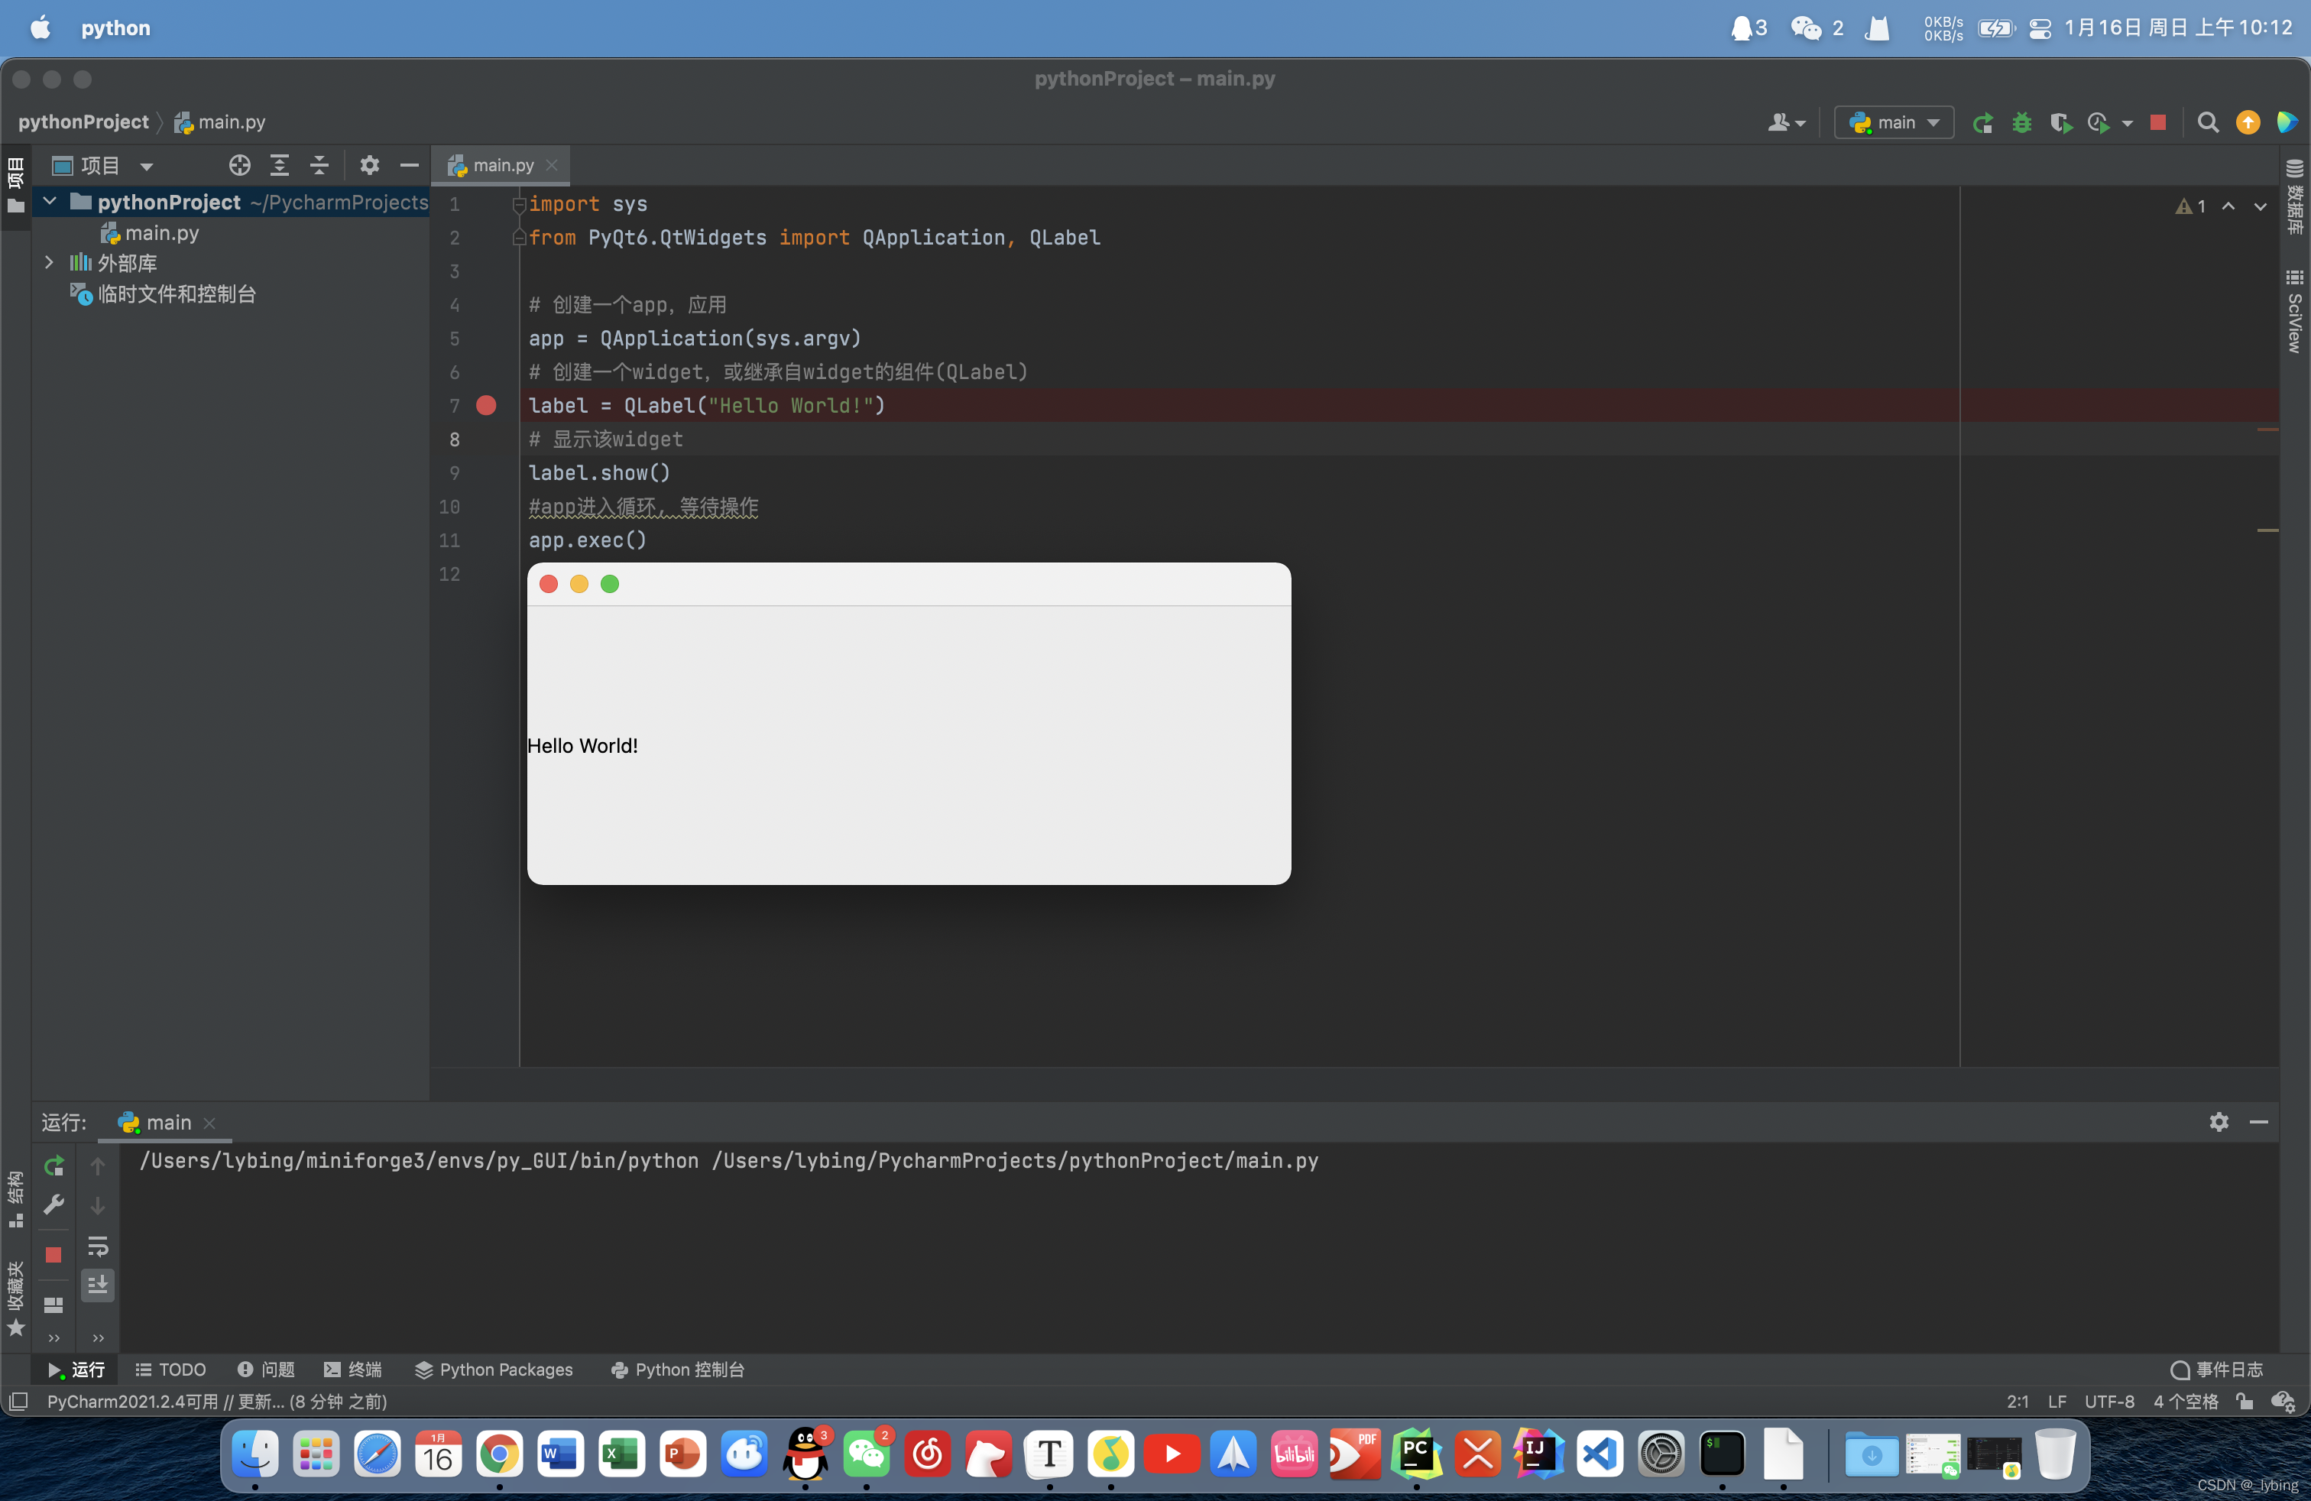Open the 终端 bottom tab

[x=352, y=1369]
